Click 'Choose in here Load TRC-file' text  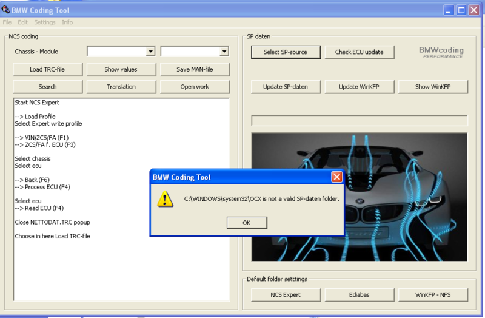point(52,236)
